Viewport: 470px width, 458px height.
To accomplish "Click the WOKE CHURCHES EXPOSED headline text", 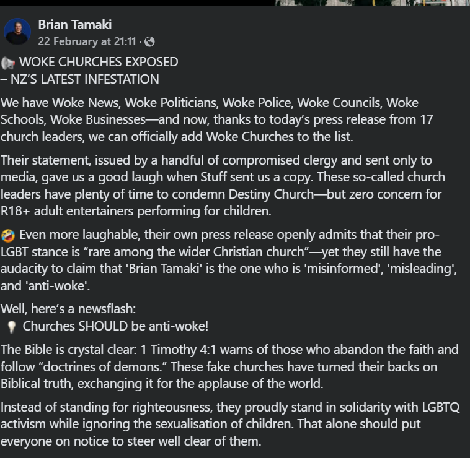I will pyautogui.click(x=99, y=62).
